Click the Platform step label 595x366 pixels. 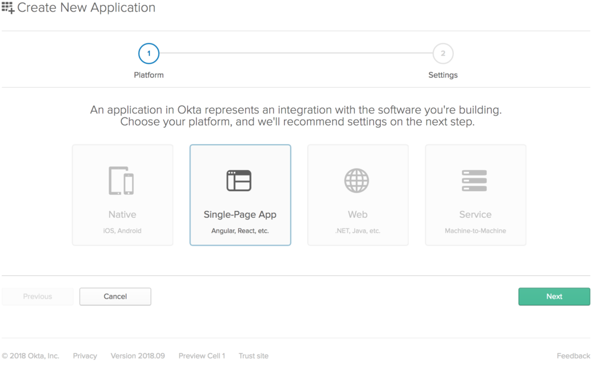pos(149,74)
